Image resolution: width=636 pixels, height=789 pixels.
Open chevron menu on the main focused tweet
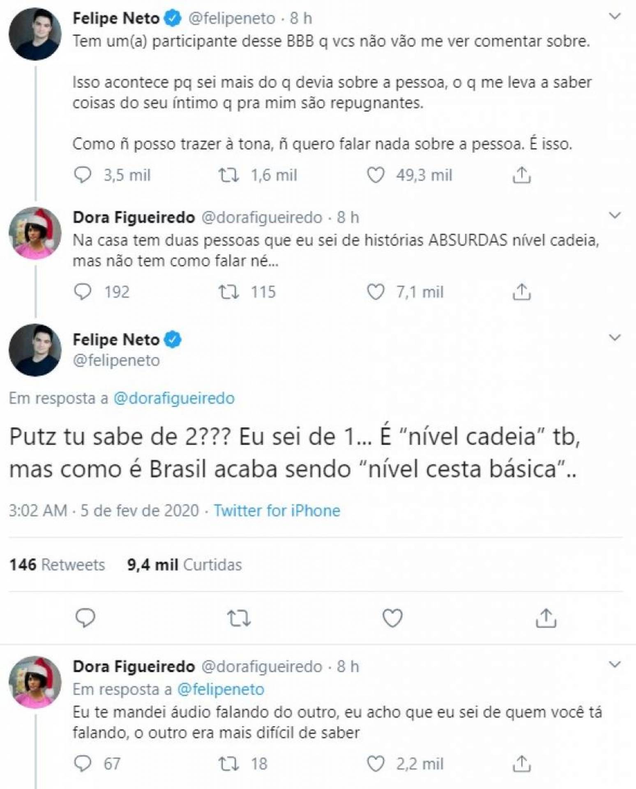click(x=615, y=338)
